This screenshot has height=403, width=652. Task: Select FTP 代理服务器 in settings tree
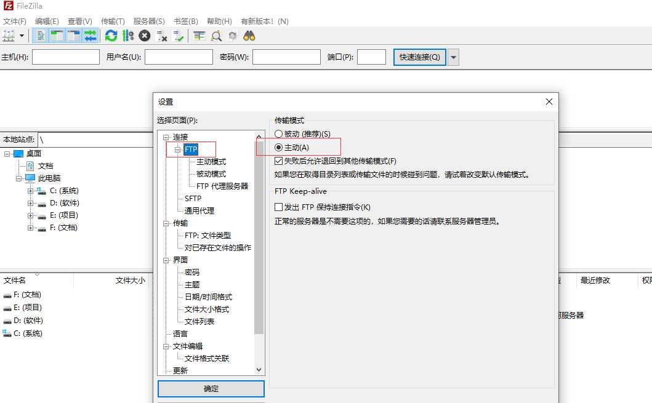(x=222, y=186)
